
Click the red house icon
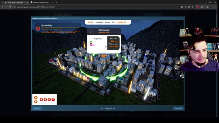45,99
